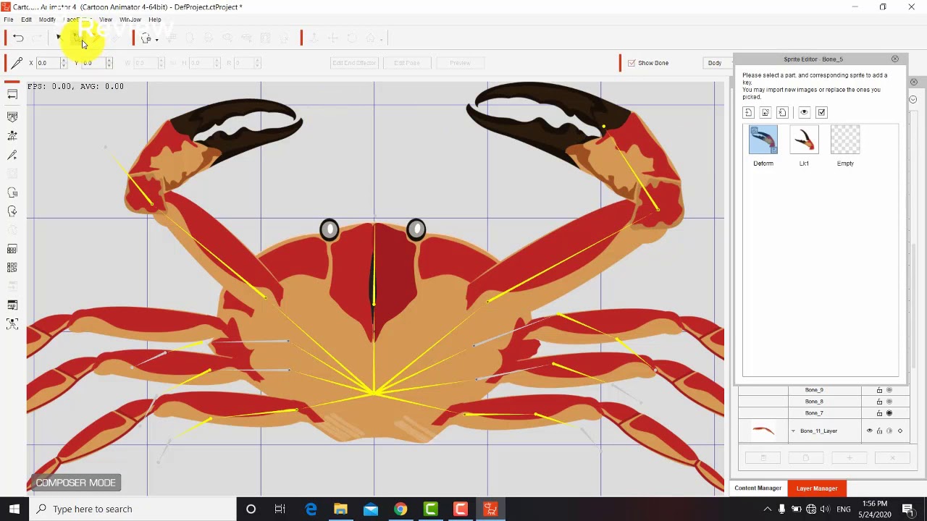Open Windows Start menu

[14, 509]
